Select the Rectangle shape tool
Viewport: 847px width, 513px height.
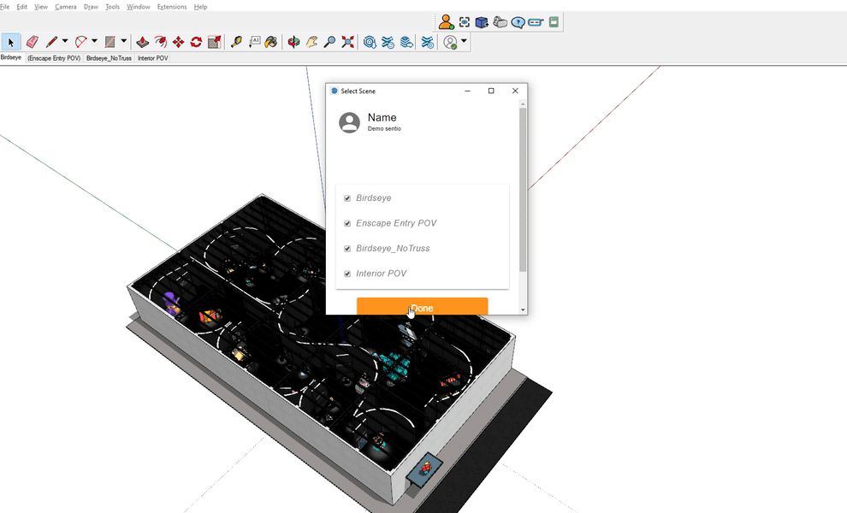click(110, 42)
